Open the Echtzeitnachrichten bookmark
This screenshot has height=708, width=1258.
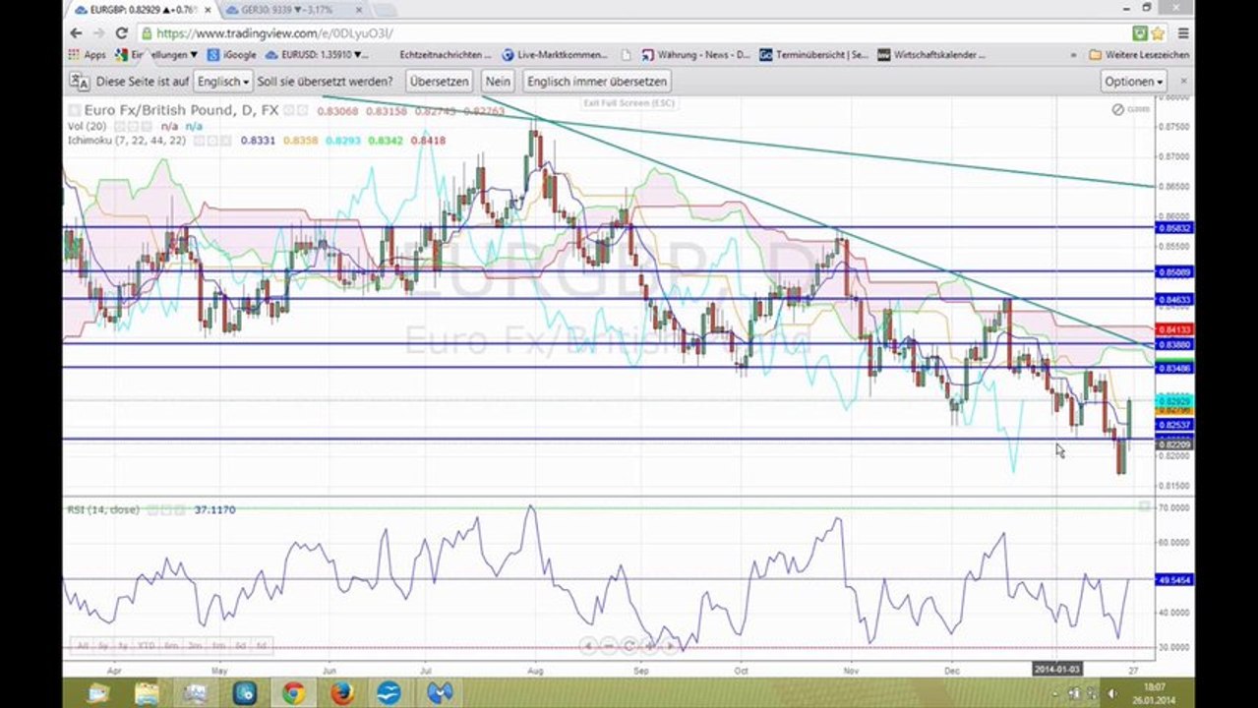(x=445, y=55)
